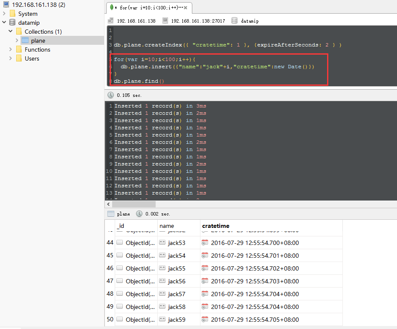Click the date icon in jack57 row
The height and width of the screenshot is (329, 397).
[205, 294]
